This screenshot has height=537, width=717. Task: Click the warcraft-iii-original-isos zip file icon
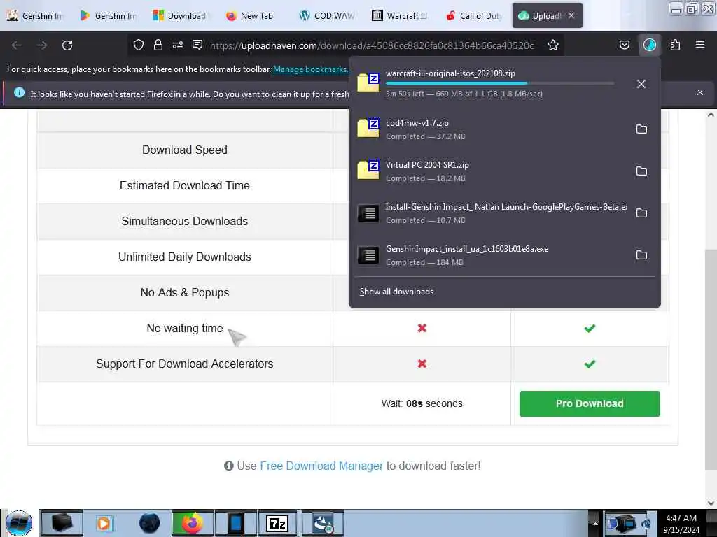click(x=368, y=83)
